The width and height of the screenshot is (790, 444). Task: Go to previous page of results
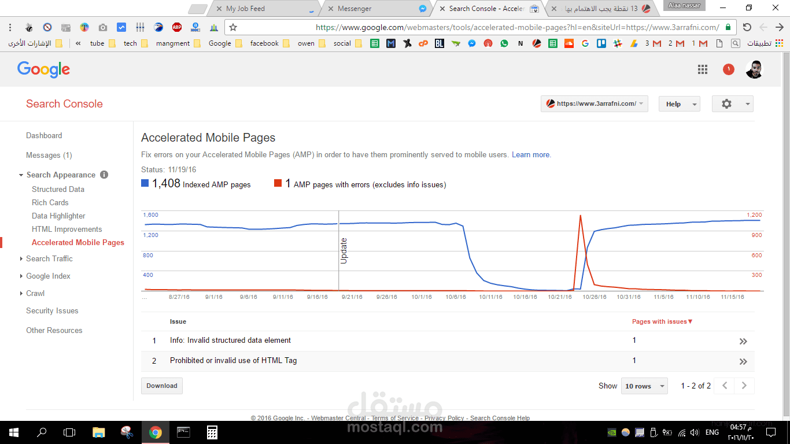pos(725,386)
